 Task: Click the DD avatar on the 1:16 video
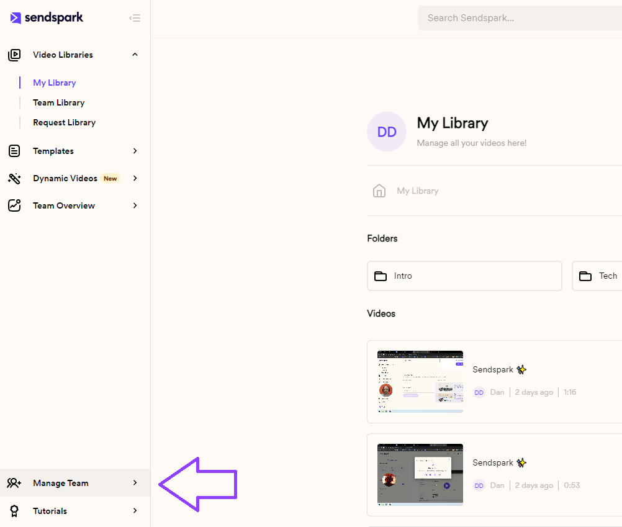point(479,392)
